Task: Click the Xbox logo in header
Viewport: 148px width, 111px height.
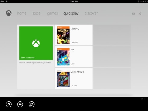Action: pyautogui.click(x=8, y=13)
